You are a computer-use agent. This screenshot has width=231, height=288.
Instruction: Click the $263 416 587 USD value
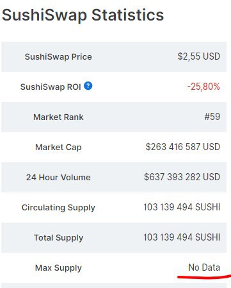[x=183, y=147]
